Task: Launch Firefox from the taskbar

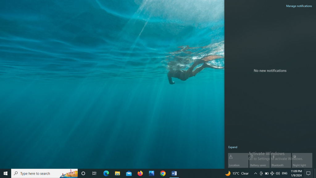Action: (x=140, y=173)
